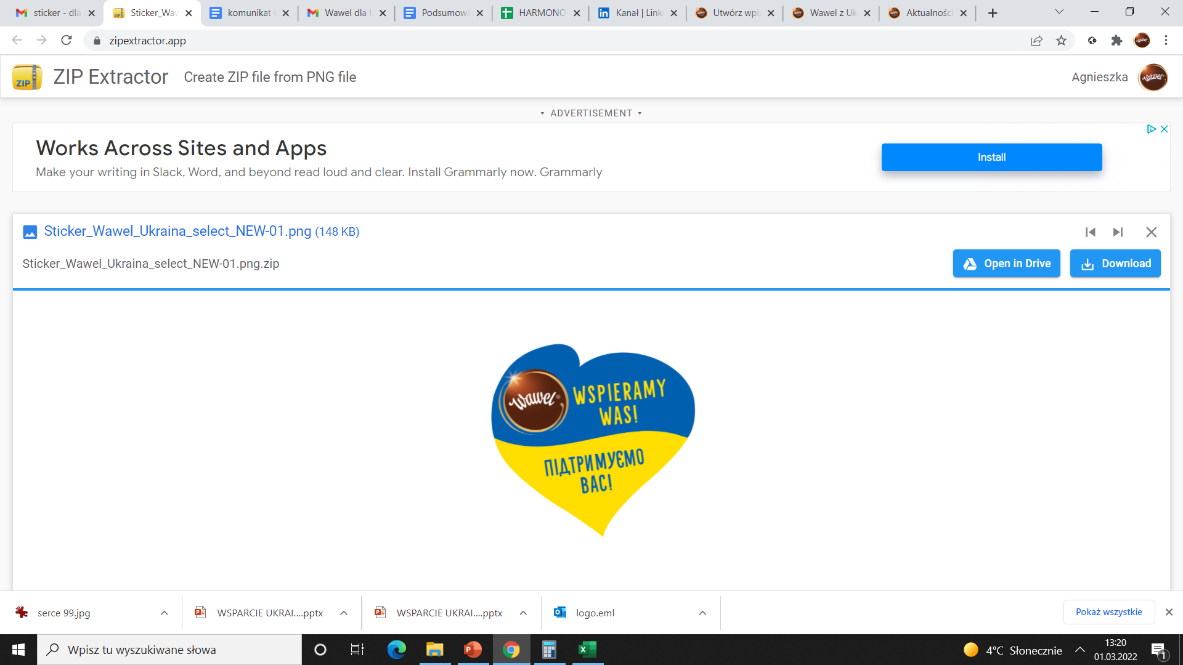Click the Agnieszka profile avatar
Image resolution: width=1183 pixels, height=665 pixels.
click(x=1153, y=77)
